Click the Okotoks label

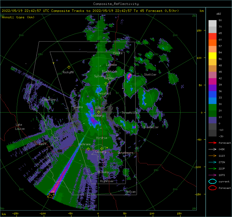point(103,172)
